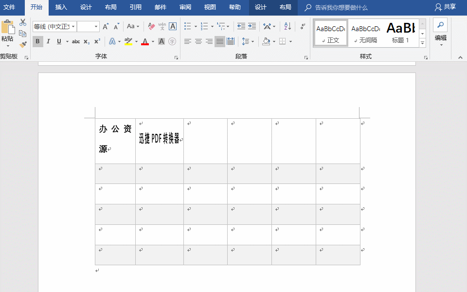Viewport: 467px width, 292px height.
Task: Apply 无间隔 style
Action: tap(365, 34)
